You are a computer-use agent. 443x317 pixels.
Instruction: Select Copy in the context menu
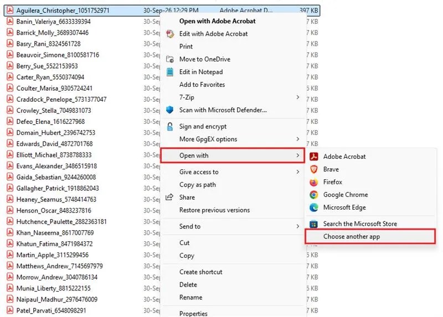(x=187, y=256)
